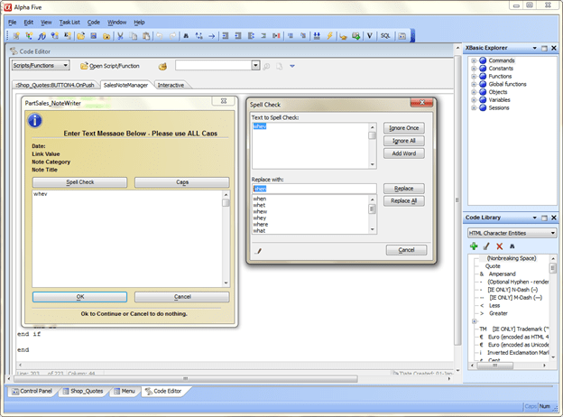563x417 pixels.
Task: Click the blue info icon in NoteWriter dialog
Action: [34, 120]
